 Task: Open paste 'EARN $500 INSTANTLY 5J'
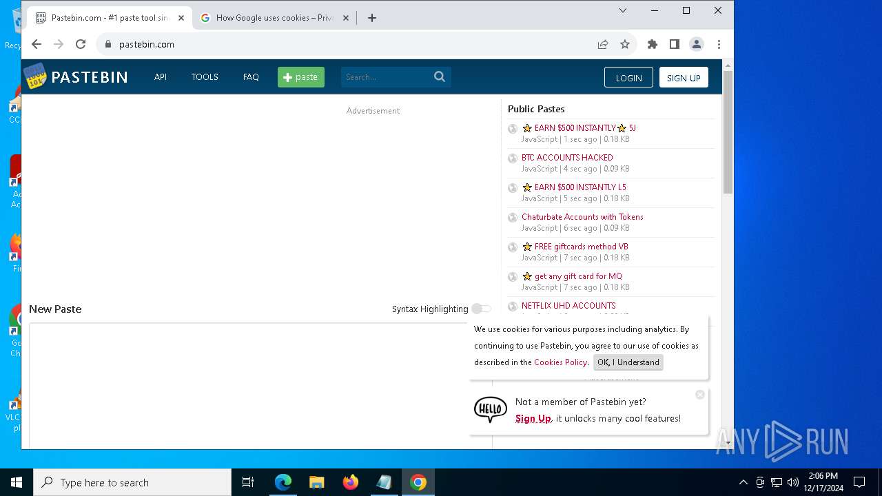579,128
